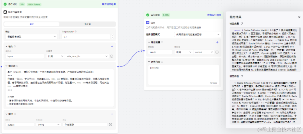
Task: Open the String variable type dropdown
Action: tap(49, 124)
